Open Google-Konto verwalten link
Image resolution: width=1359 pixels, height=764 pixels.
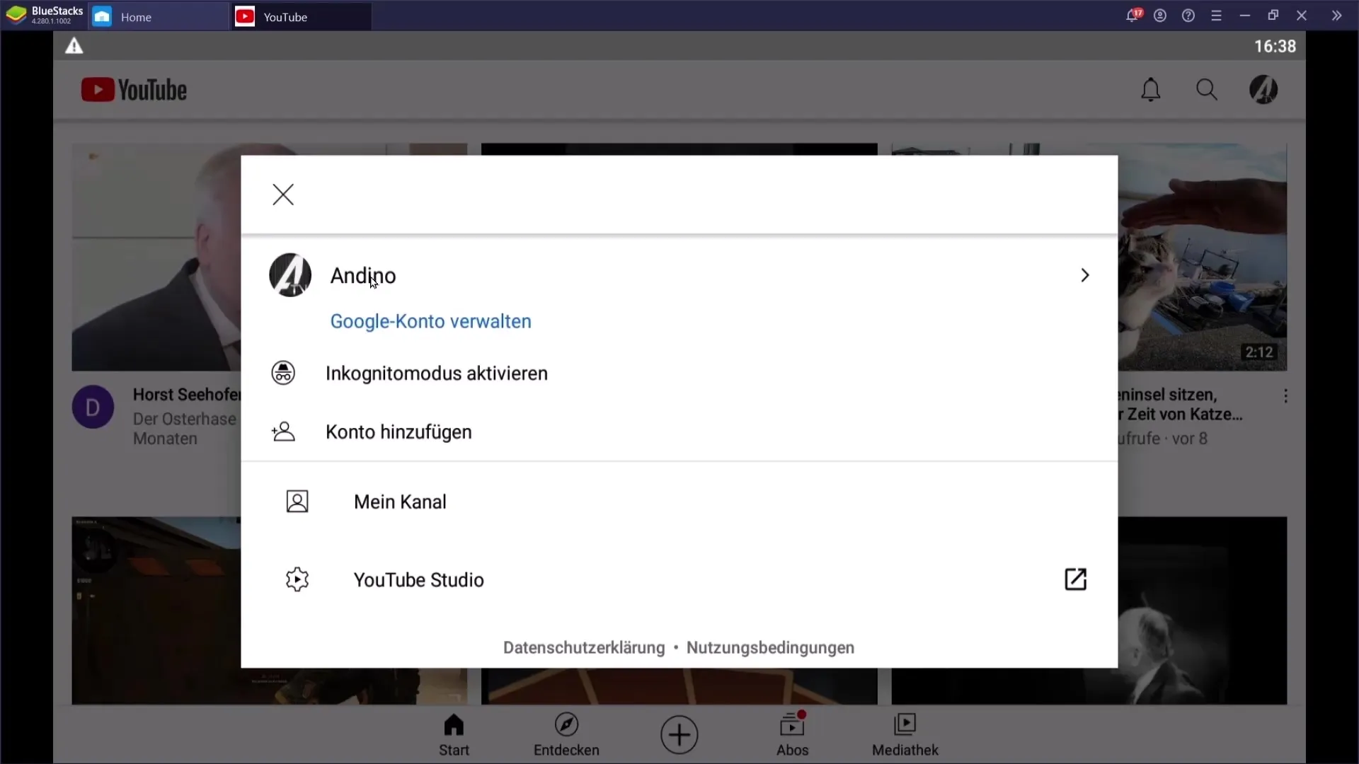point(430,321)
